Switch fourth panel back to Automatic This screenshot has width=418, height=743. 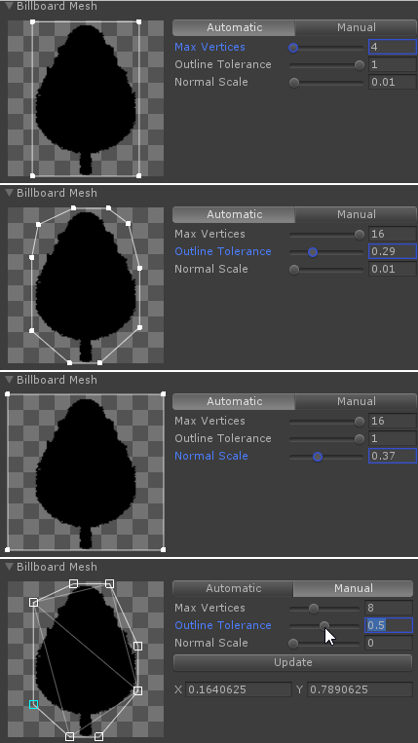point(233,588)
